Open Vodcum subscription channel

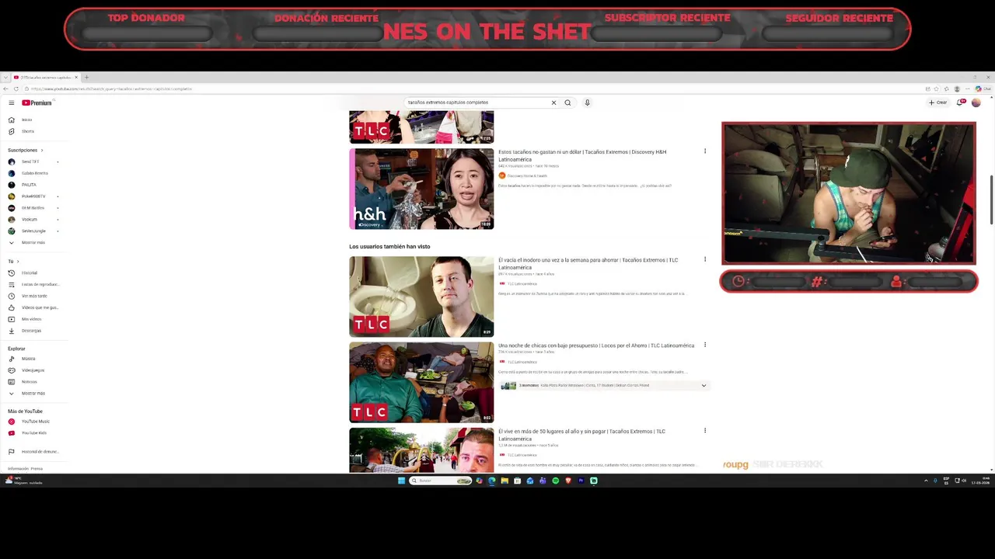pyautogui.click(x=28, y=219)
